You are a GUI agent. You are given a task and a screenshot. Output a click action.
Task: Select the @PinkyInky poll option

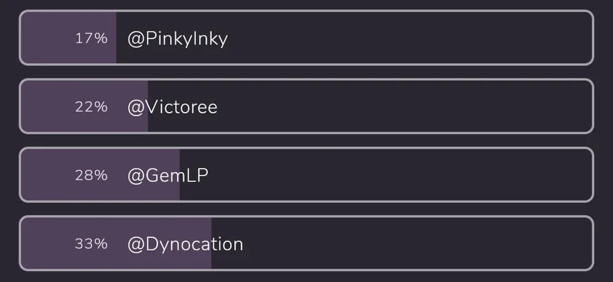pyautogui.click(x=306, y=37)
